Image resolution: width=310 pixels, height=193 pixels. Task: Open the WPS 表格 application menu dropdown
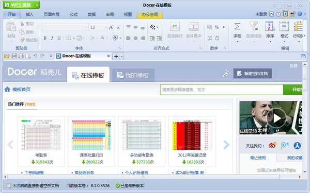(x=37, y=5)
